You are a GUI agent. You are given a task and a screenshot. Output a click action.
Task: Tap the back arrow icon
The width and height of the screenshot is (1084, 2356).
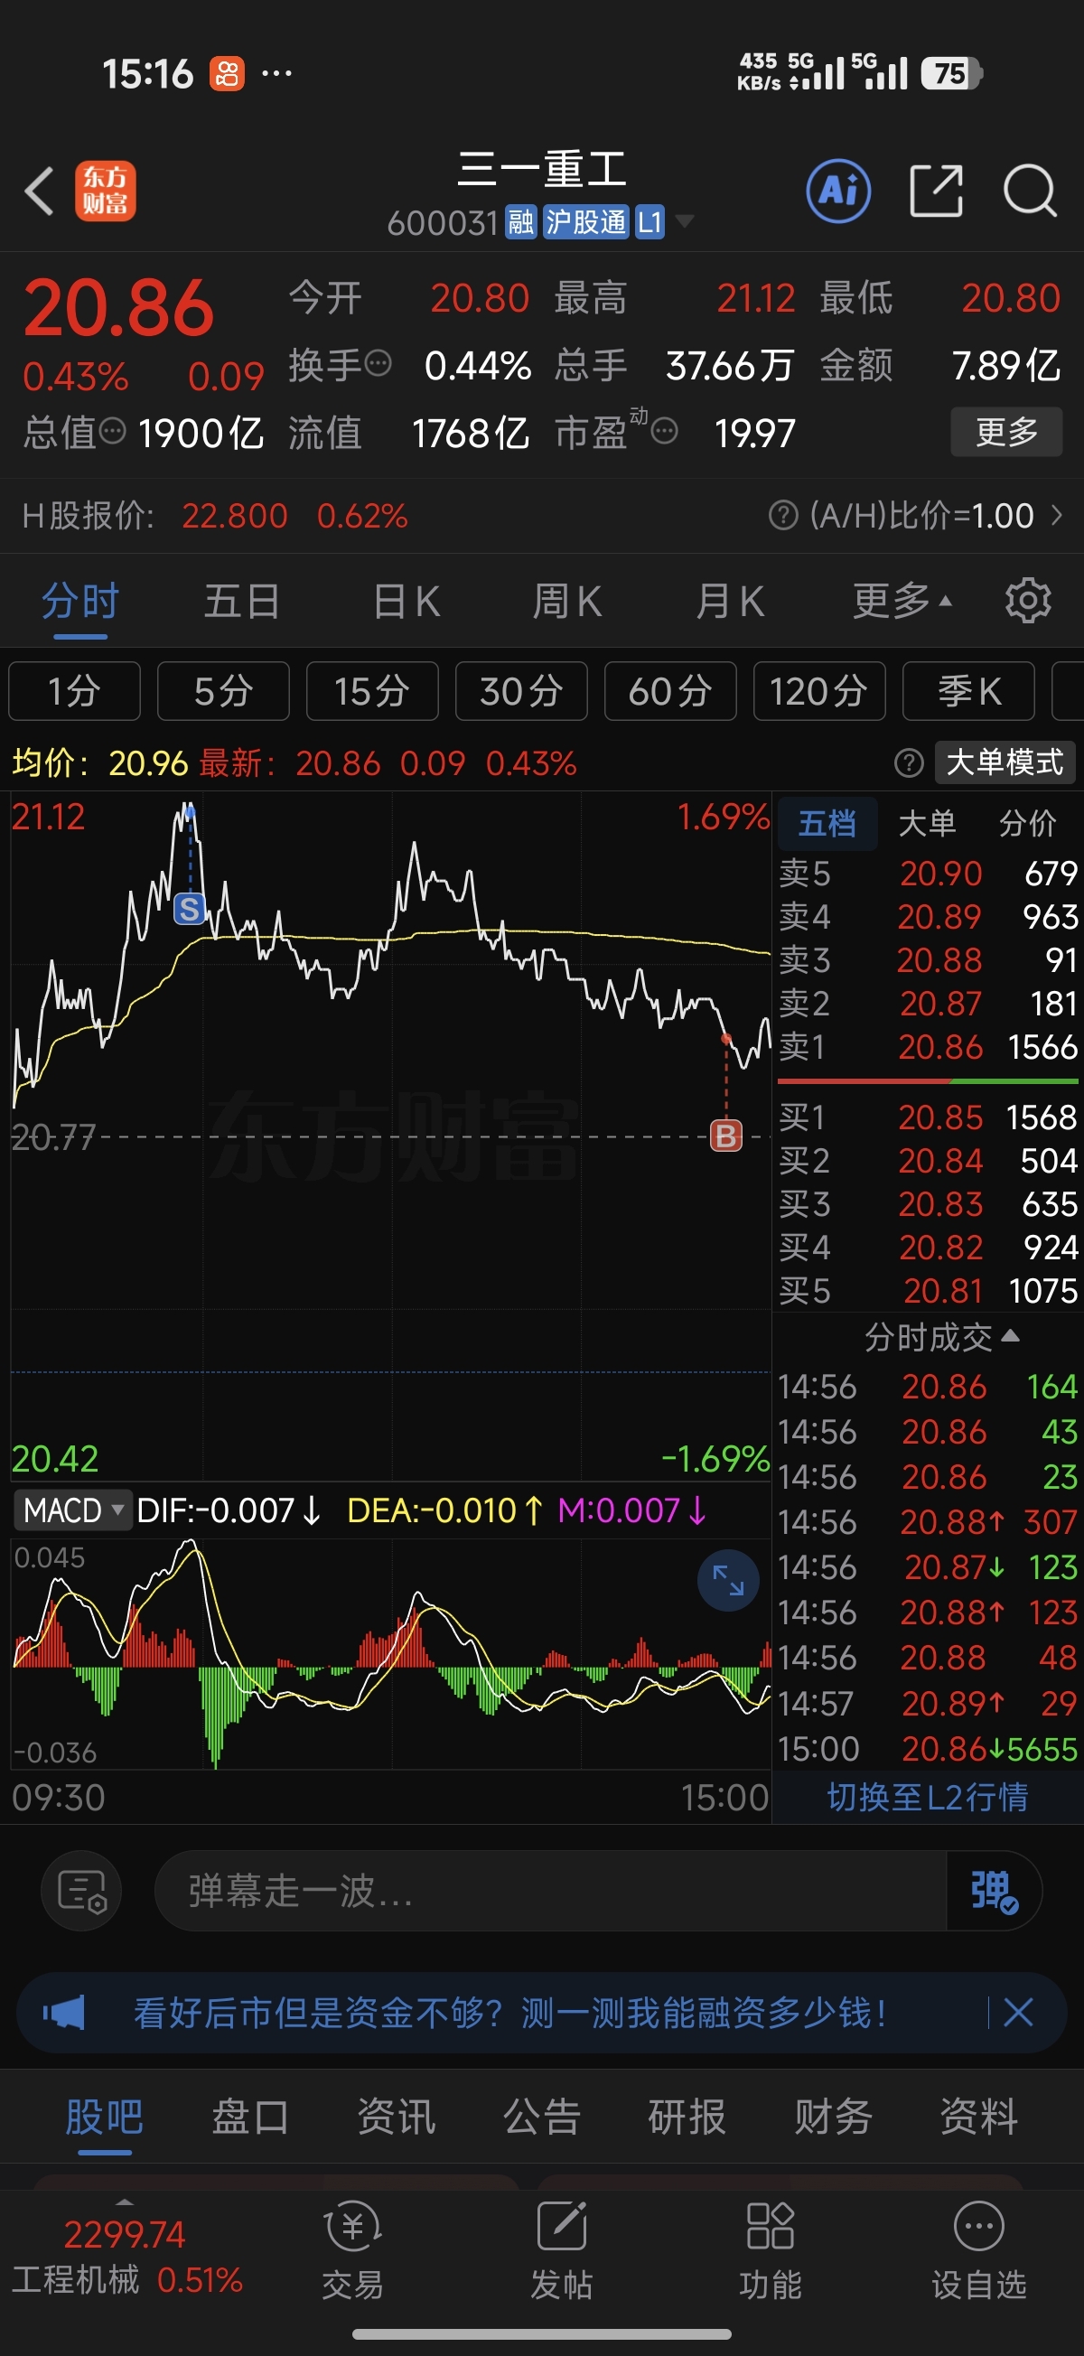[40, 192]
